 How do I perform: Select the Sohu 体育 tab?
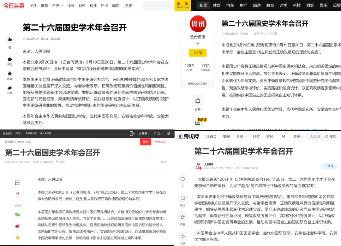click(x=217, y=5)
